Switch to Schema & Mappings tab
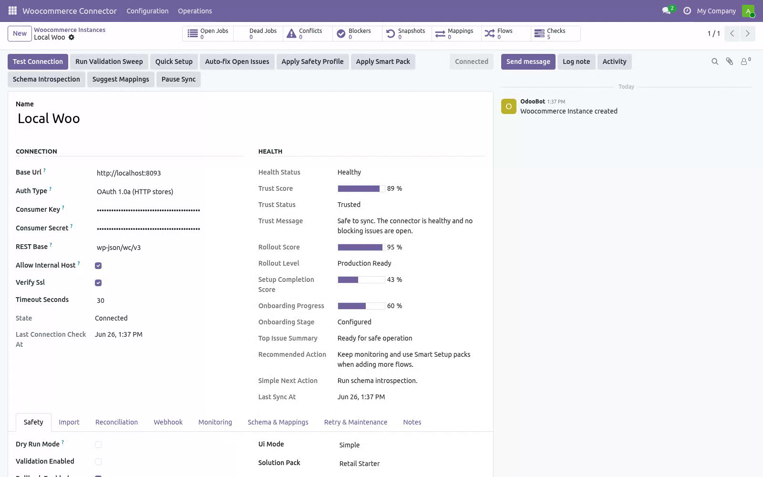This screenshot has height=477, width=763. (278, 422)
